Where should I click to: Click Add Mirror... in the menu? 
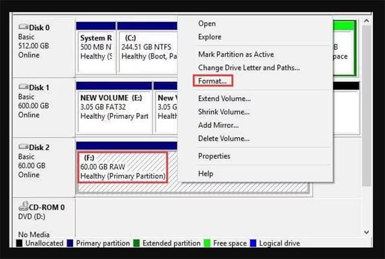(218, 125)
